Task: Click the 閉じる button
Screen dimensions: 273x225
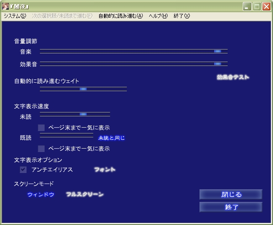Action: [x=231, y=194]
